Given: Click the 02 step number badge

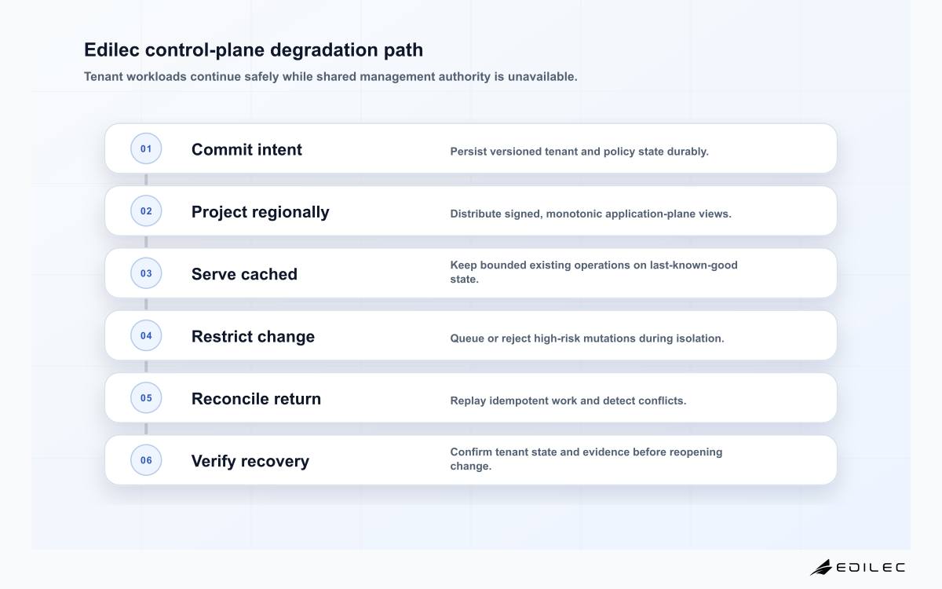Looking at the screenshot, I should pos(146,210).
